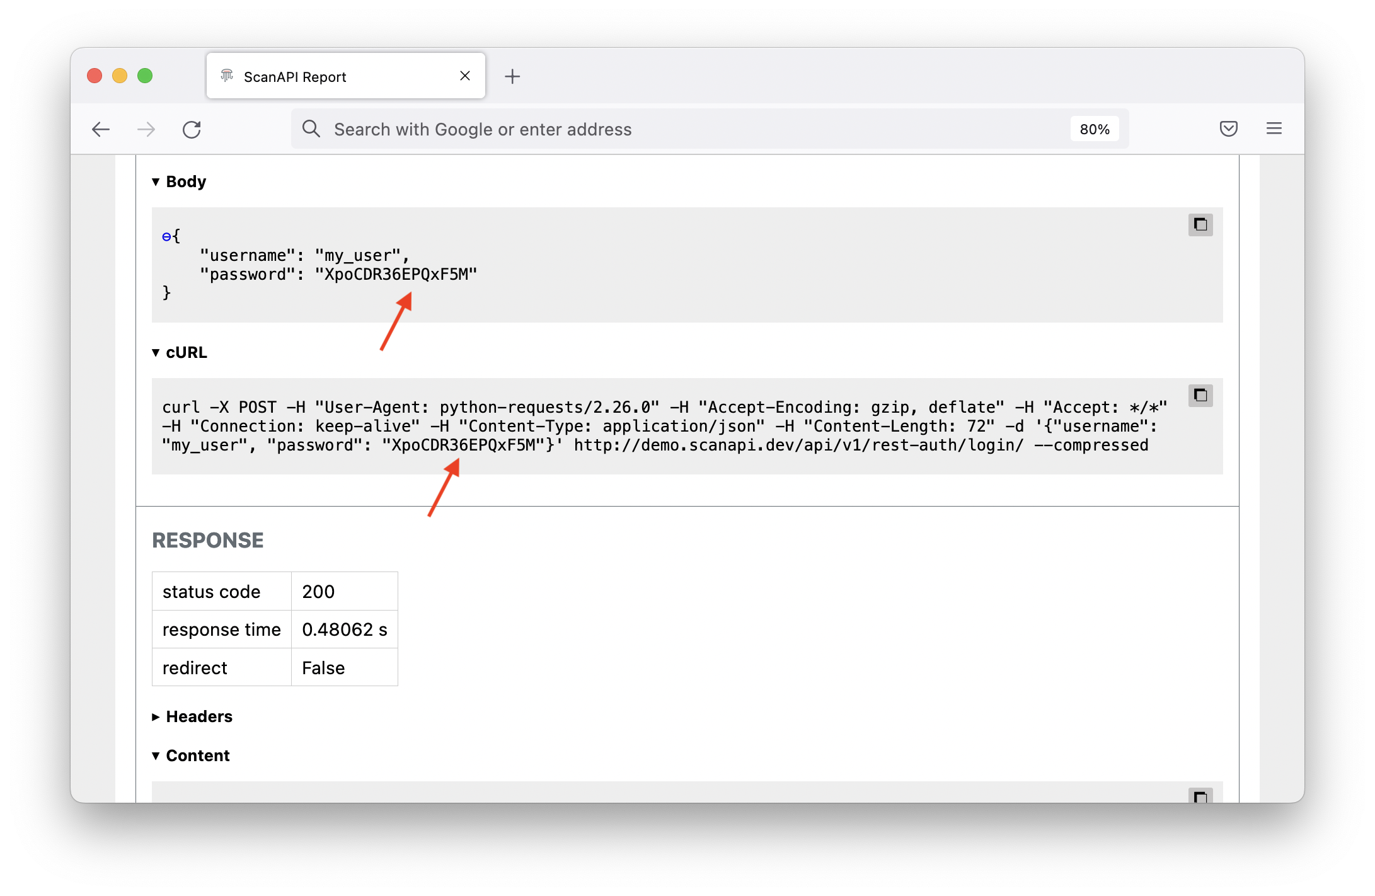Open the Pocket save icon in the toolbar
This screenshot has height=896, width=1375.
click(1228, 129)
